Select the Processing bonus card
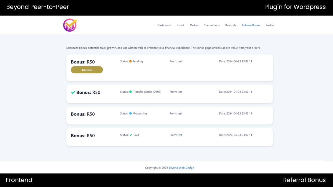The image size is (333, 187). (169, 116)
